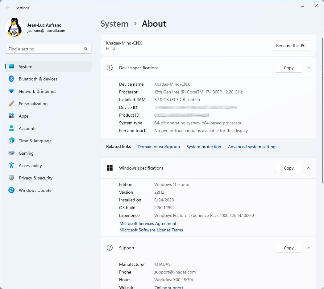
Task: Copy the Windows specifications
Action: tap(289, 168)
